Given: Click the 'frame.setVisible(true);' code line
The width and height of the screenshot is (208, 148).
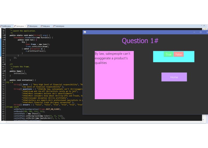Looking at the screenshot, I should (x=37, y=46).
